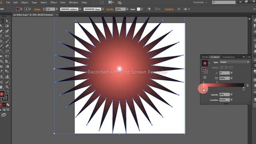Open the Basic brush definition dropdown

point(103,9)
